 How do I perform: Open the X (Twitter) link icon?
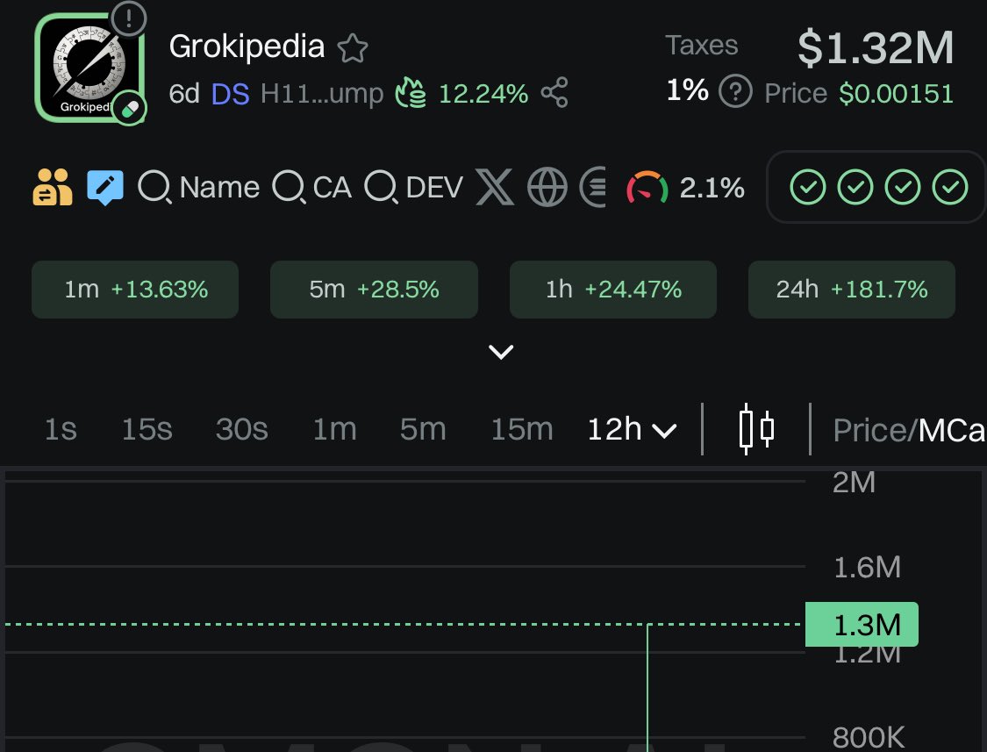coord(495,187)
